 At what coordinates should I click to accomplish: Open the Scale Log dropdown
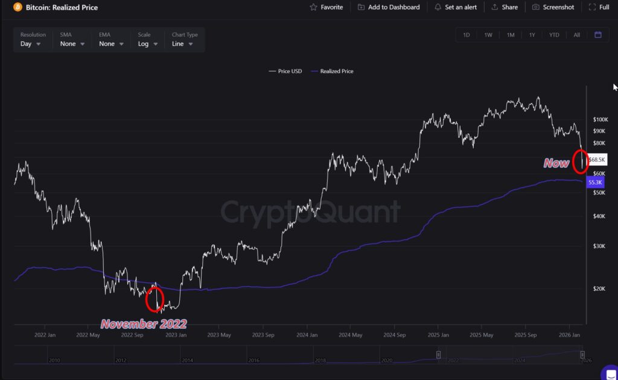tap(147, 44)
